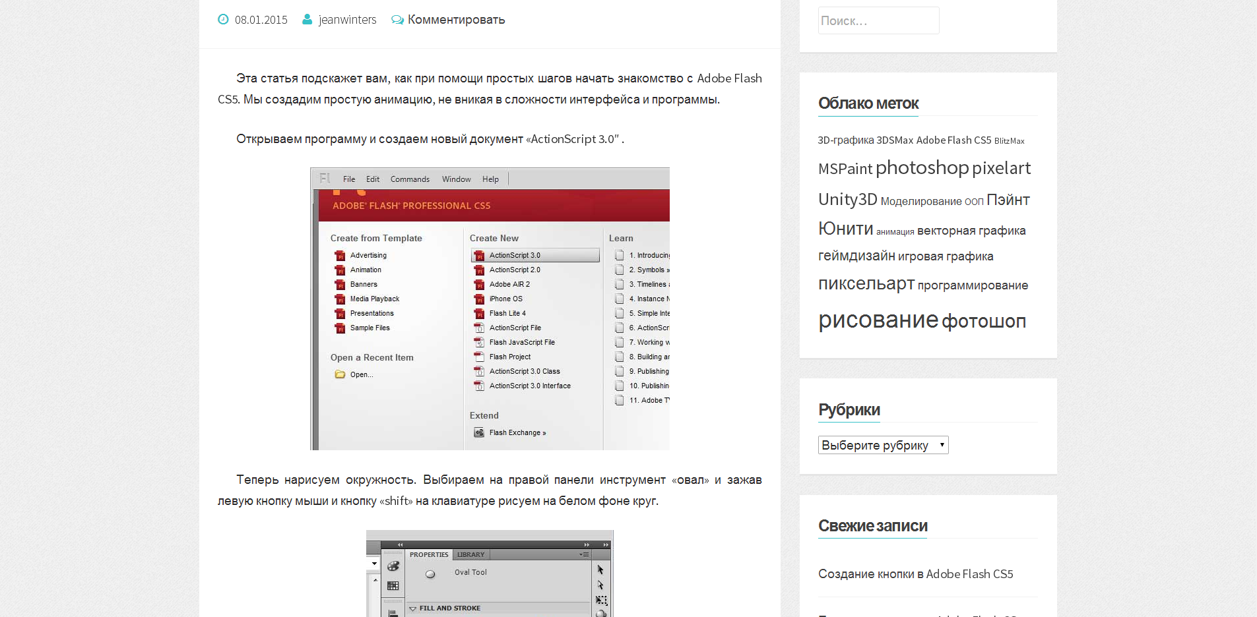Click the Media Playback template icon
The height and width of the screenshot is (617, 1257).
340,299
